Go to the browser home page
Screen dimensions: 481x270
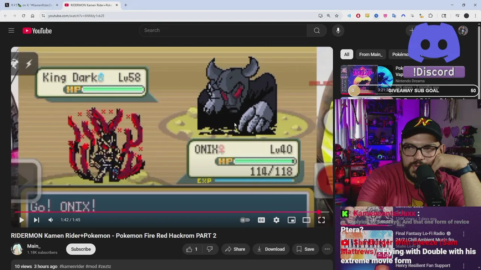(32, 16)
